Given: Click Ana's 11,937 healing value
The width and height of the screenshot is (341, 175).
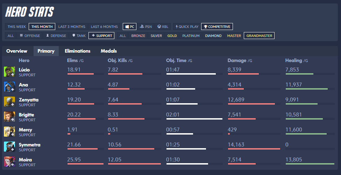Looking at the screenshot, I should (x=294, y=85).
